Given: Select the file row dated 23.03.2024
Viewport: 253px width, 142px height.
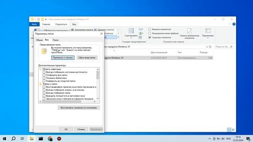Looking at the screenshot, I should [159, 58].
